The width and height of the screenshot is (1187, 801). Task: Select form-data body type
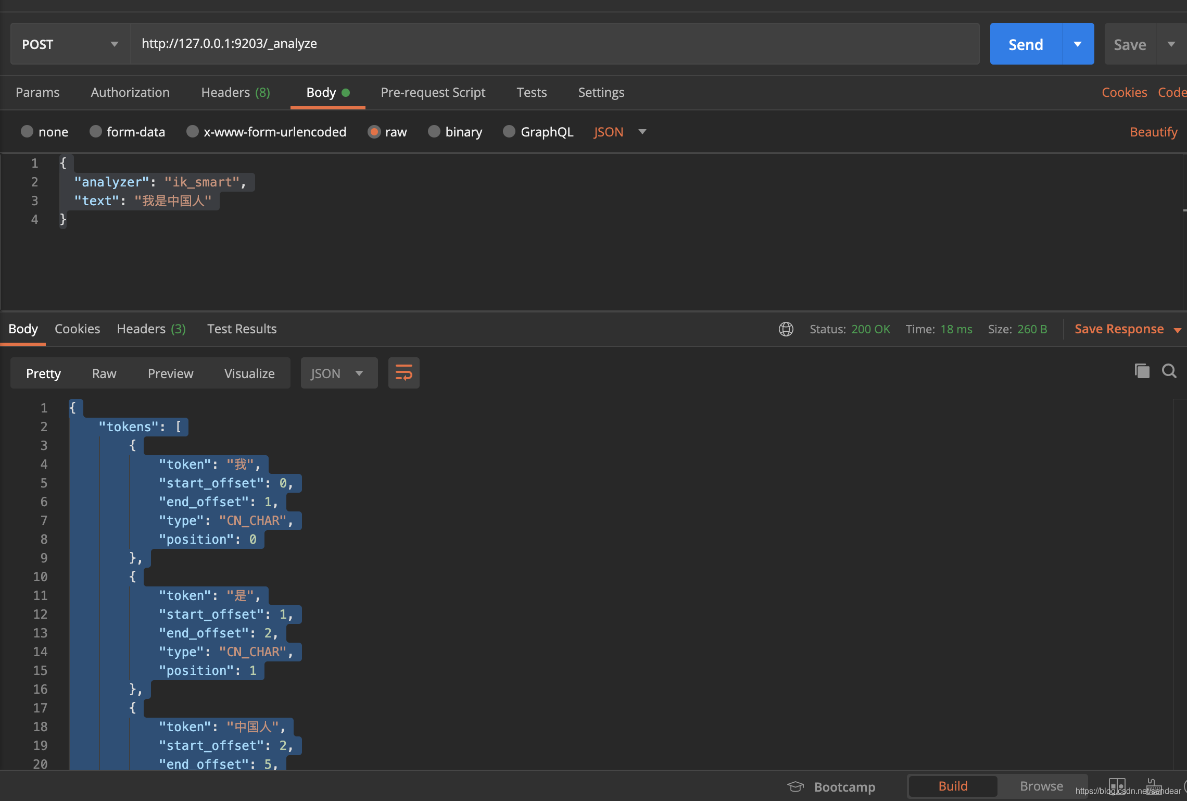[x=96, y=132]
